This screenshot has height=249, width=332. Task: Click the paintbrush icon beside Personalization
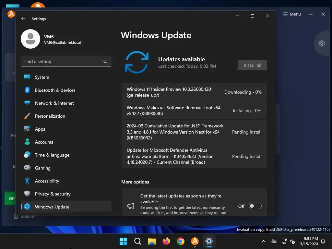click(27, 116)
